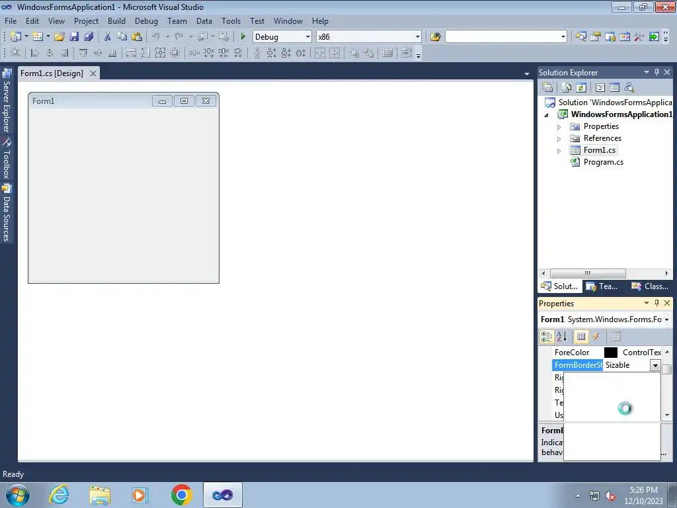Click the Cut scissors icon
Viewport: 677px width, 508px height.
click(108, 37)
